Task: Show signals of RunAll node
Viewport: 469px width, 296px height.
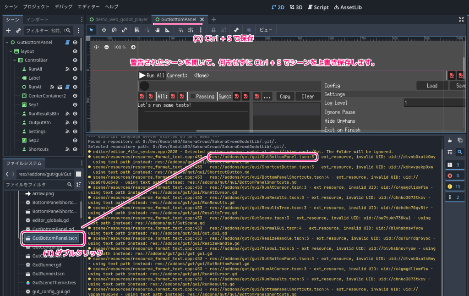Action: pos(67,69)
